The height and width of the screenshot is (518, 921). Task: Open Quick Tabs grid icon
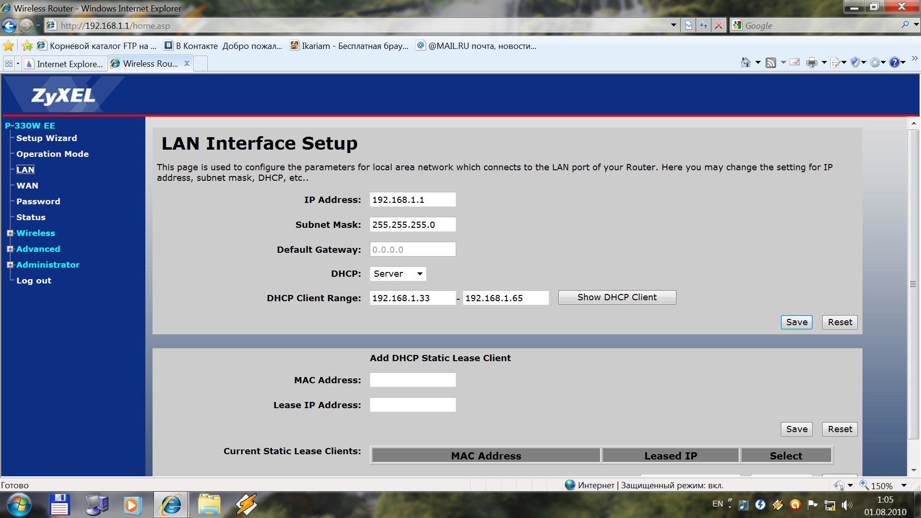[x=9, y=63]
